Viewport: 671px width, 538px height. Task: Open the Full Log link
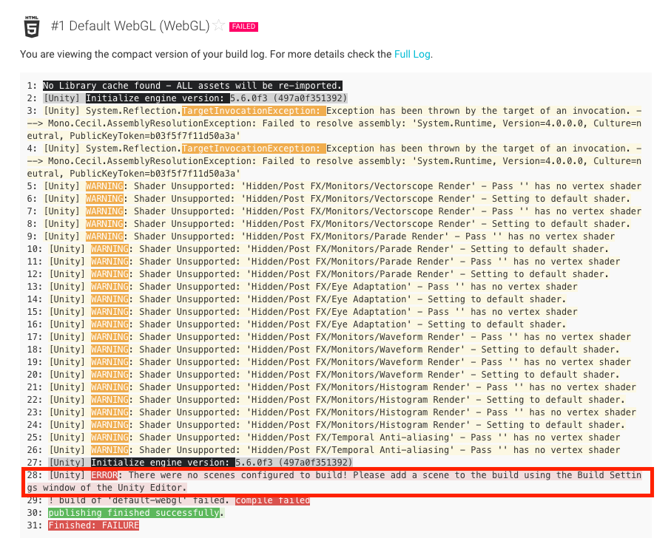pos(412,54)
